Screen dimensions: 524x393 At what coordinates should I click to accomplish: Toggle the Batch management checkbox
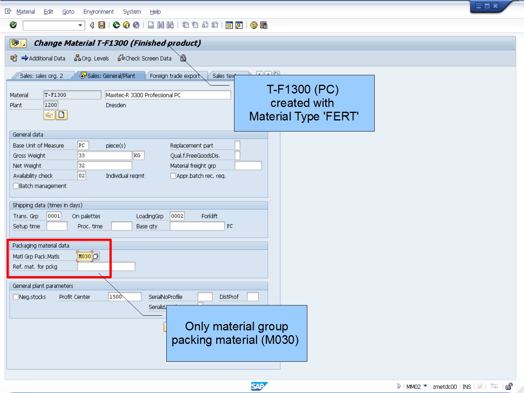pyautogui.click(x=16, y=186)
